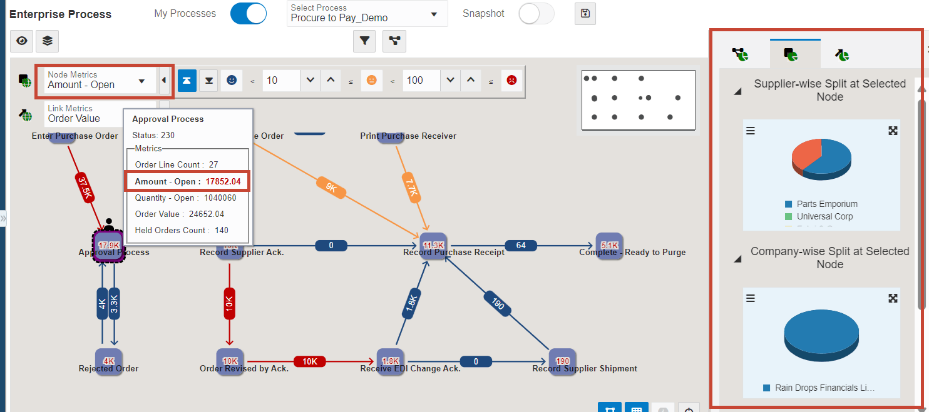Screen dimensions: 929x412
Task: Click the save disk icon
Action: tap(585, 13)
